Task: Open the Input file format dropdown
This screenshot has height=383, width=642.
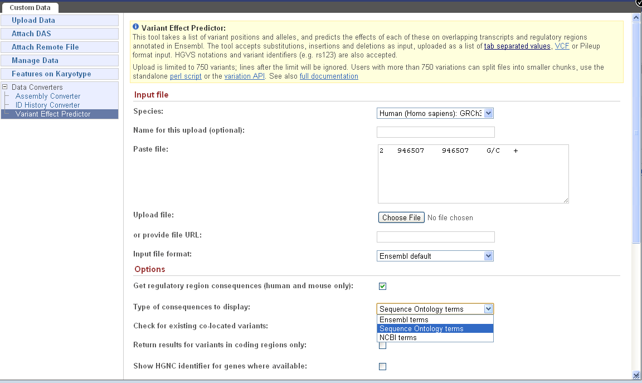Action: click(435, 256)
